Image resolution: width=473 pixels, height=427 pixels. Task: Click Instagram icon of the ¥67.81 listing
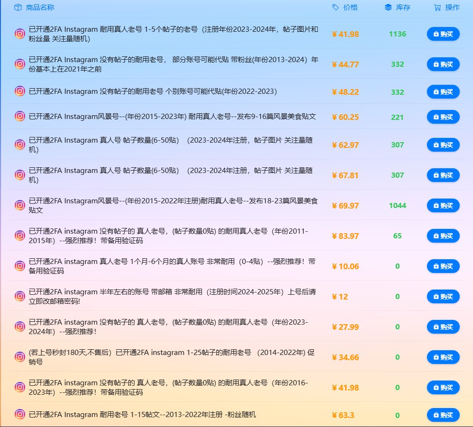[20, 175]
